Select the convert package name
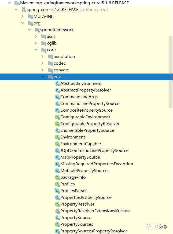Image resolution: width=173 pixels, height=234 pixels. (61, 70)
